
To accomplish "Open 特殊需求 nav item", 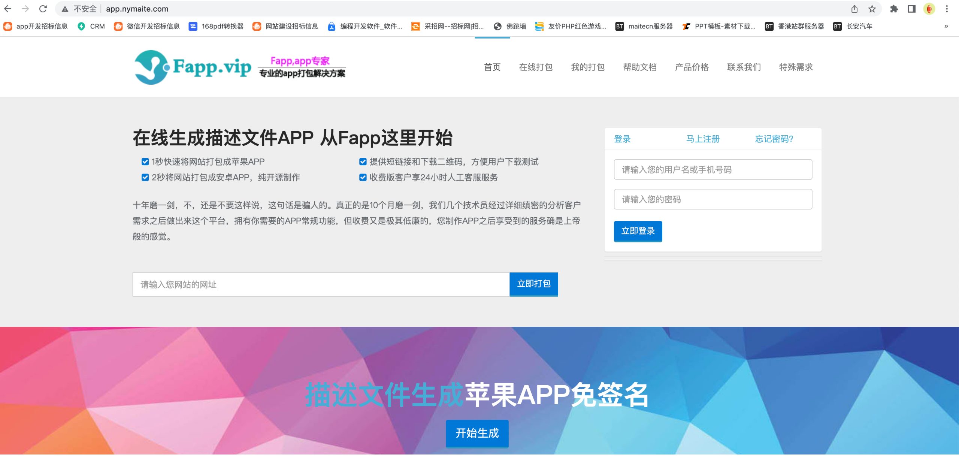I will coord(796,67).
